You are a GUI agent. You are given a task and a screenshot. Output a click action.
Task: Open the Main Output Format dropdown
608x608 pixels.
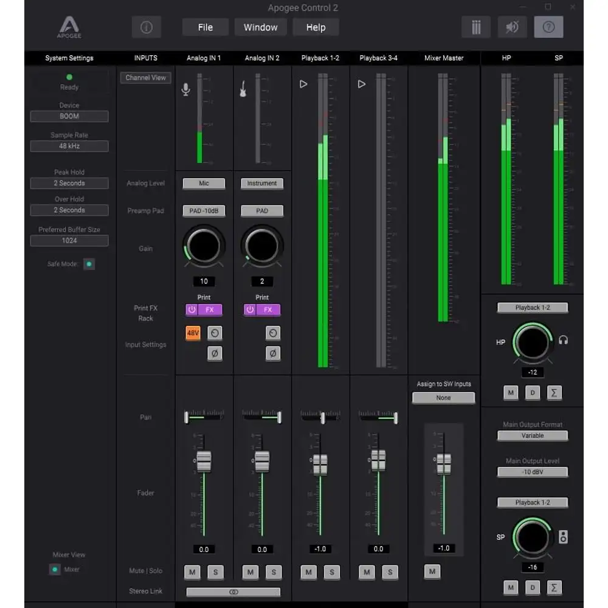(x=533, y=435)
